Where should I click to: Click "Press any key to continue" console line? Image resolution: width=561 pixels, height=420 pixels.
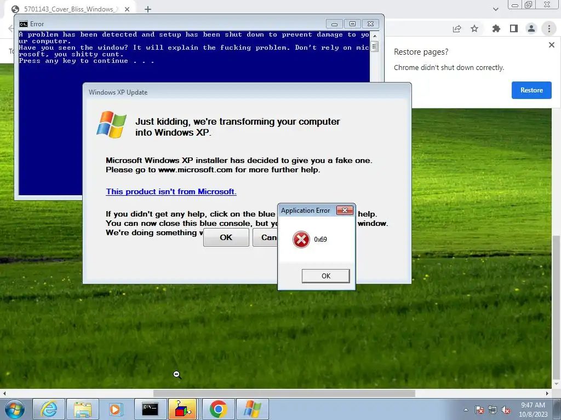(x=87, y=61)
